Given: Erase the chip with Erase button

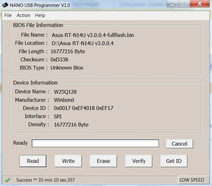Looking at the screenshot, I should pos(103,161).
